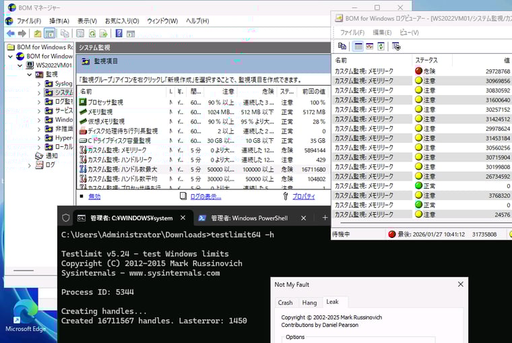Select the ディスク処理待ち行列長監視 row icon
This screenshot has width=512, height=343.
click(x=83, y=131)
